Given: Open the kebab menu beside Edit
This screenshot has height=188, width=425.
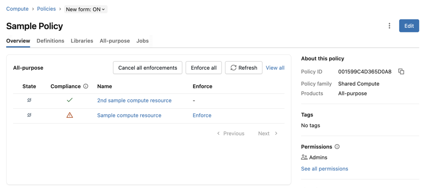Looking at the screenshot, I should pos(389,26).
